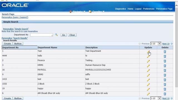Screen dimensions: 178x100
Task: Open Personalize "Simple Search" link
Action: [x=16, y=29]
